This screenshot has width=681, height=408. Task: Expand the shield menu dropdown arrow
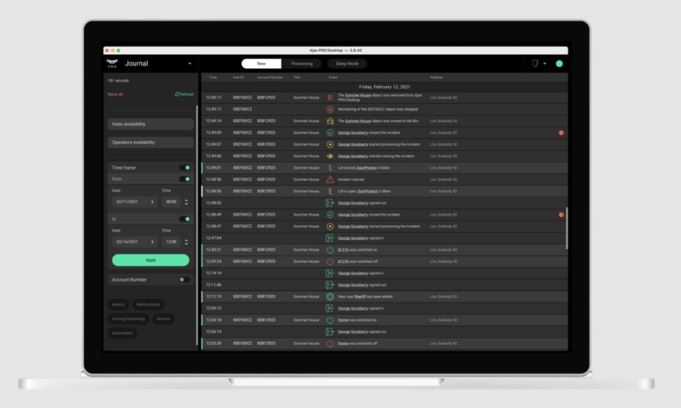tap(545, 64)
